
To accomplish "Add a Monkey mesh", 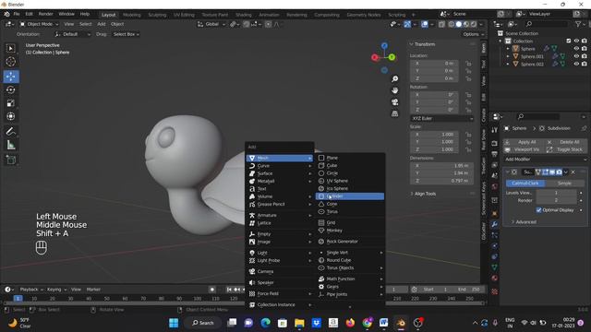I will [x=350, y=230].
